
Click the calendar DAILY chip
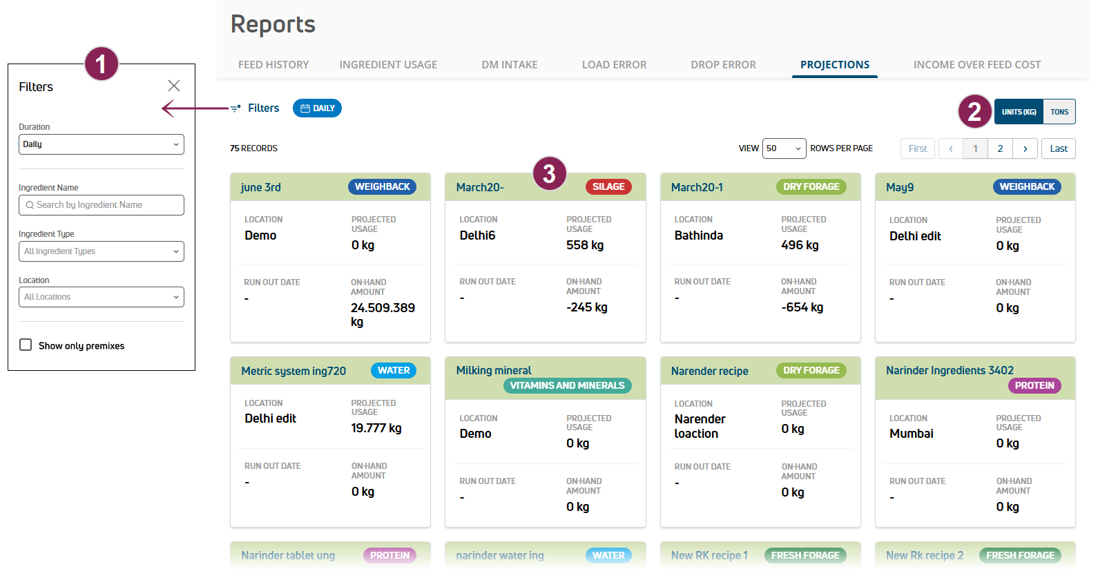[x=317, y=108]
